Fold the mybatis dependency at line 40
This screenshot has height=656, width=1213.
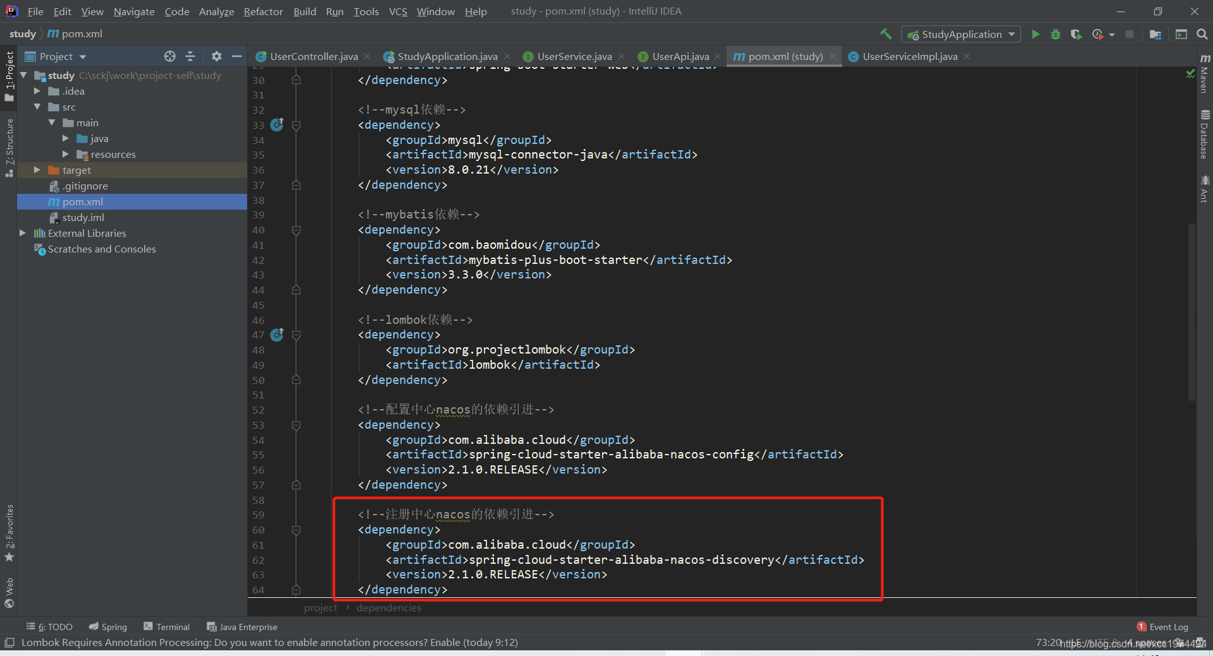point(296,230)
